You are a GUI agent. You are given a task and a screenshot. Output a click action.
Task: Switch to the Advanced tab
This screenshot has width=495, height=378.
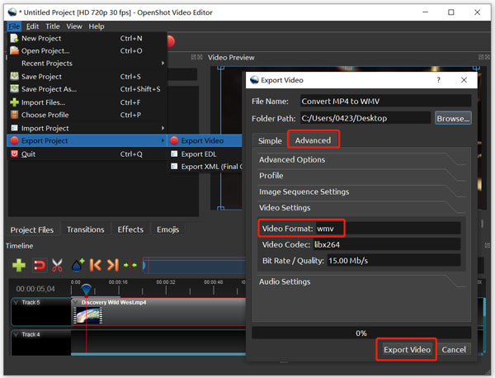[x=313, y=140]
